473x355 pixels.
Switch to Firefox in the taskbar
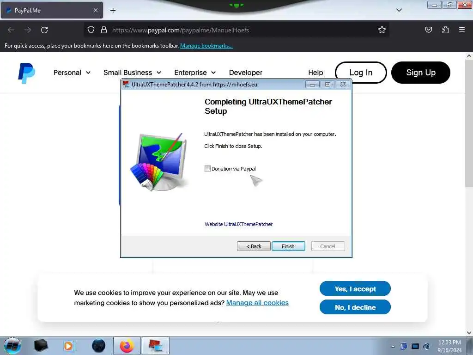pos(127,346)
